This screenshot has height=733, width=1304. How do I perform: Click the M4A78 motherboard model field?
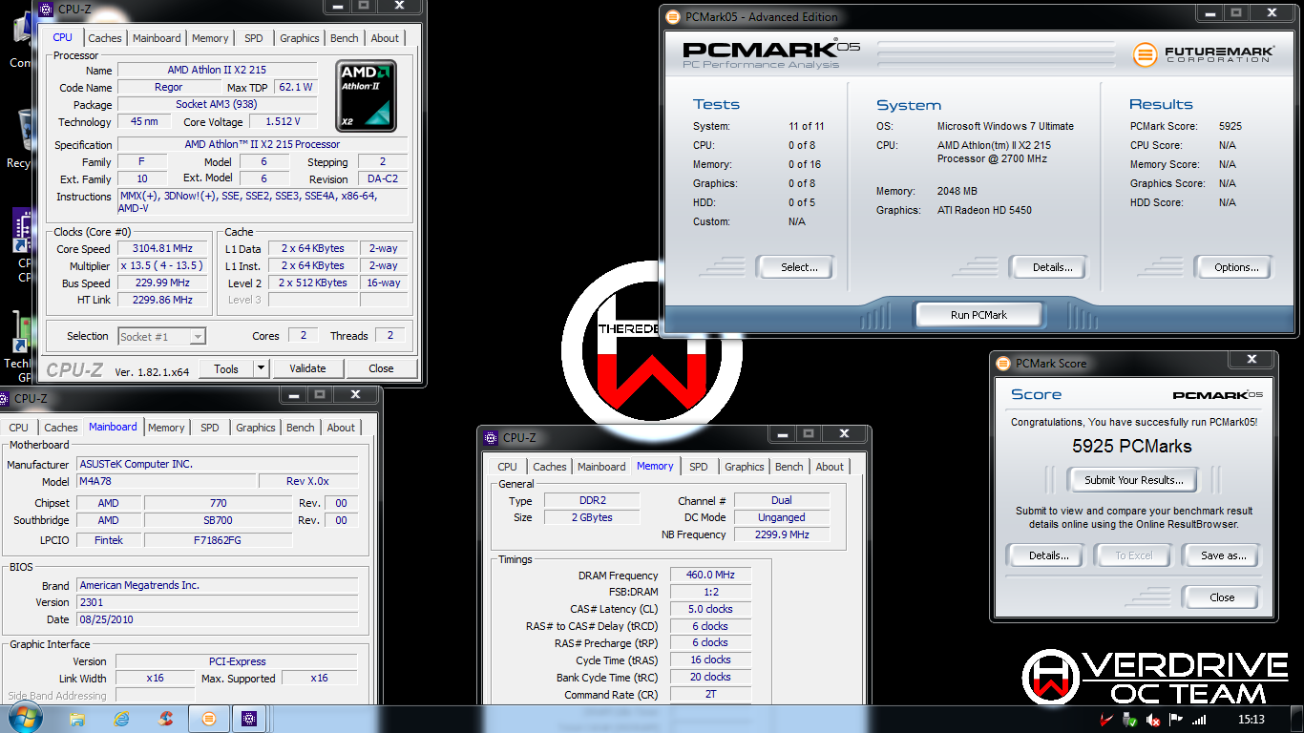pos(166,481)
